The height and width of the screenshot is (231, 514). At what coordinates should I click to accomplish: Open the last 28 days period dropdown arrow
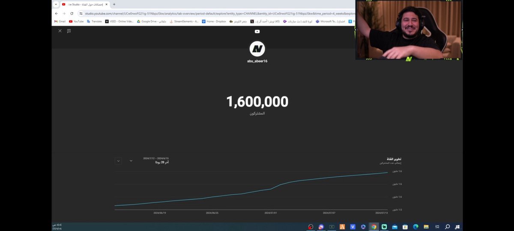[131, 161]
